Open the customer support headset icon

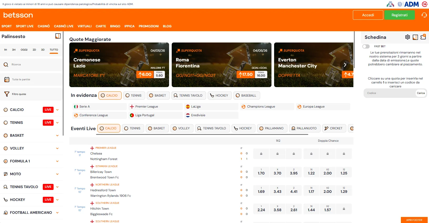coord(424,15)
